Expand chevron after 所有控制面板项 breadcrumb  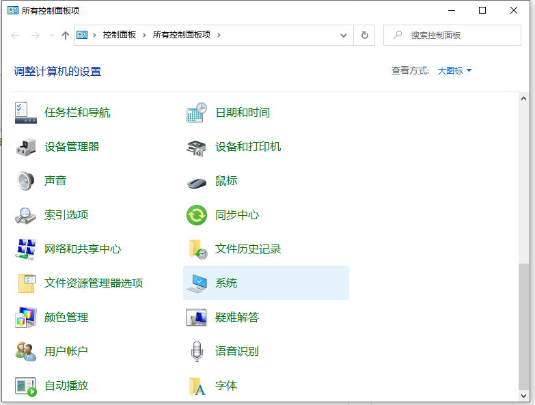click(219, 35)
